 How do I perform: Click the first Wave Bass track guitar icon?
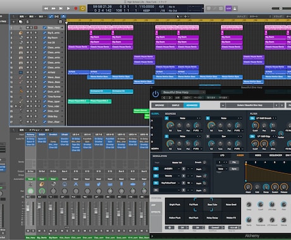coord(21,77)
